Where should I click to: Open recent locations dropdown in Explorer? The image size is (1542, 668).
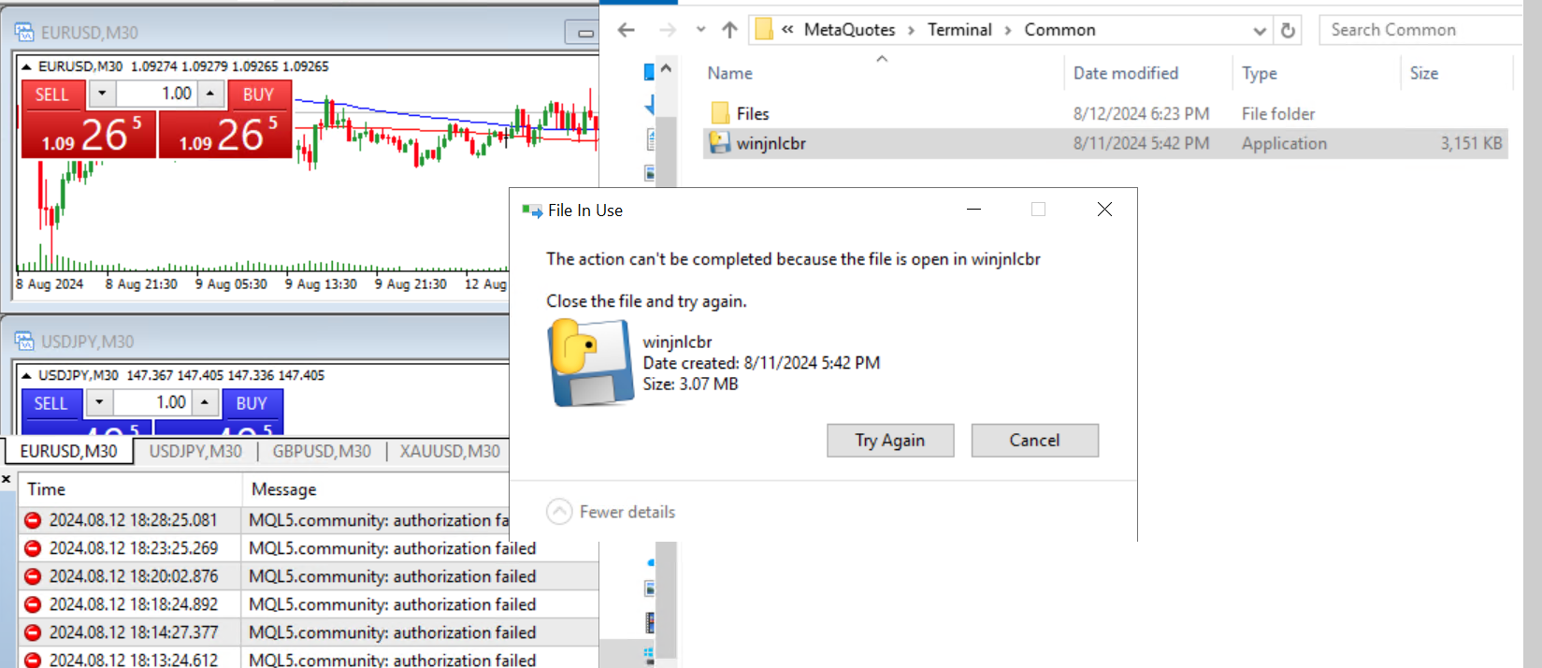(700, 30)
